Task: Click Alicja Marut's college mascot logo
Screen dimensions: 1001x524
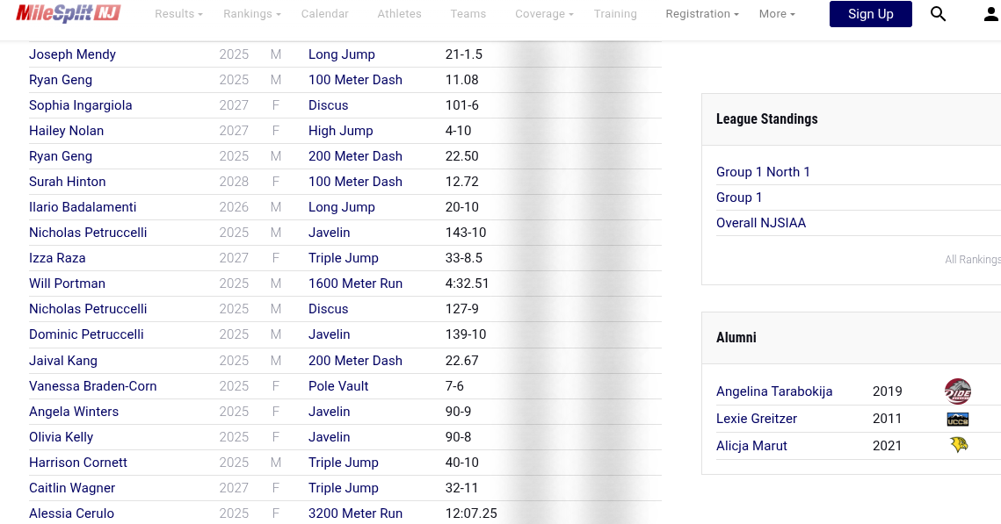Action: (x=958, y=446)
